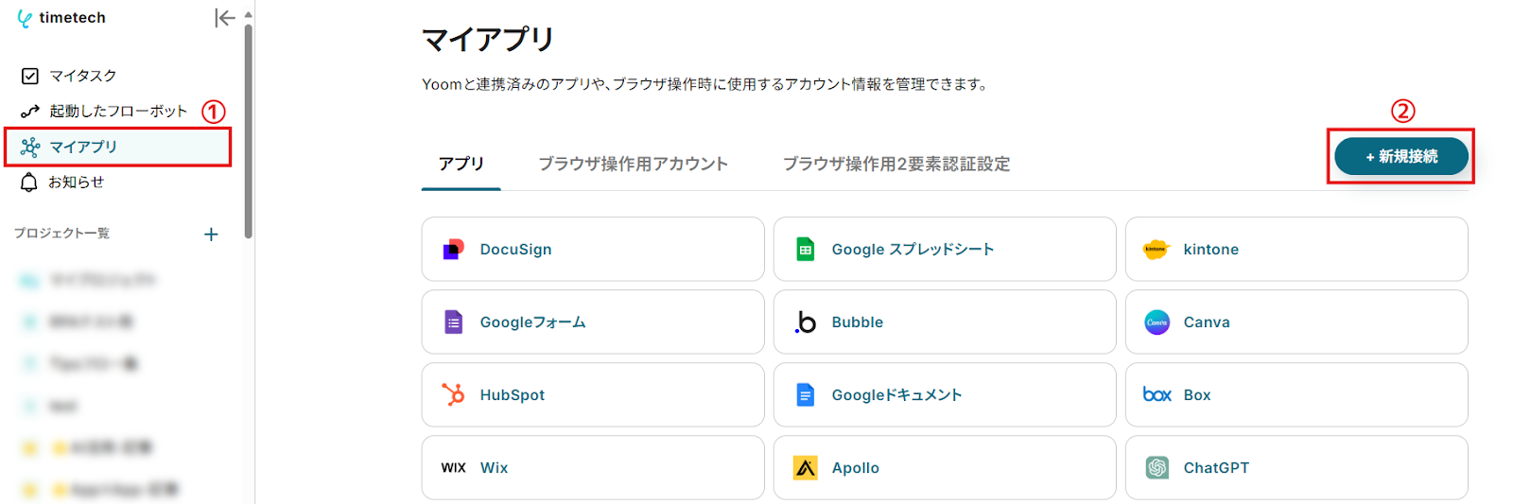Viewport: 1513px width, 504px height.
Task: Collapse the sidebar with the arrow icon
Action: tap(224, 18)
